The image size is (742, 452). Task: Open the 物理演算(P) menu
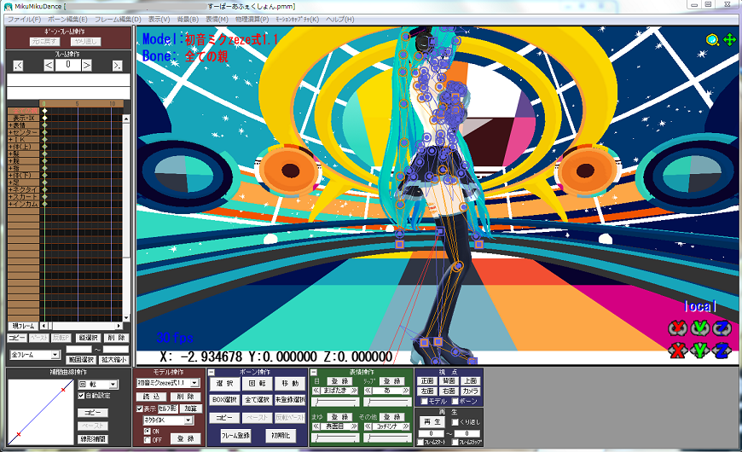coord(252,20)
